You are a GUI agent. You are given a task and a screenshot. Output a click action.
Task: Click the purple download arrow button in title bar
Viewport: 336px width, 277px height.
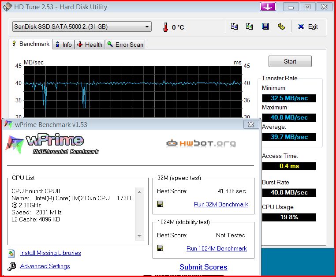coord(268,7)
